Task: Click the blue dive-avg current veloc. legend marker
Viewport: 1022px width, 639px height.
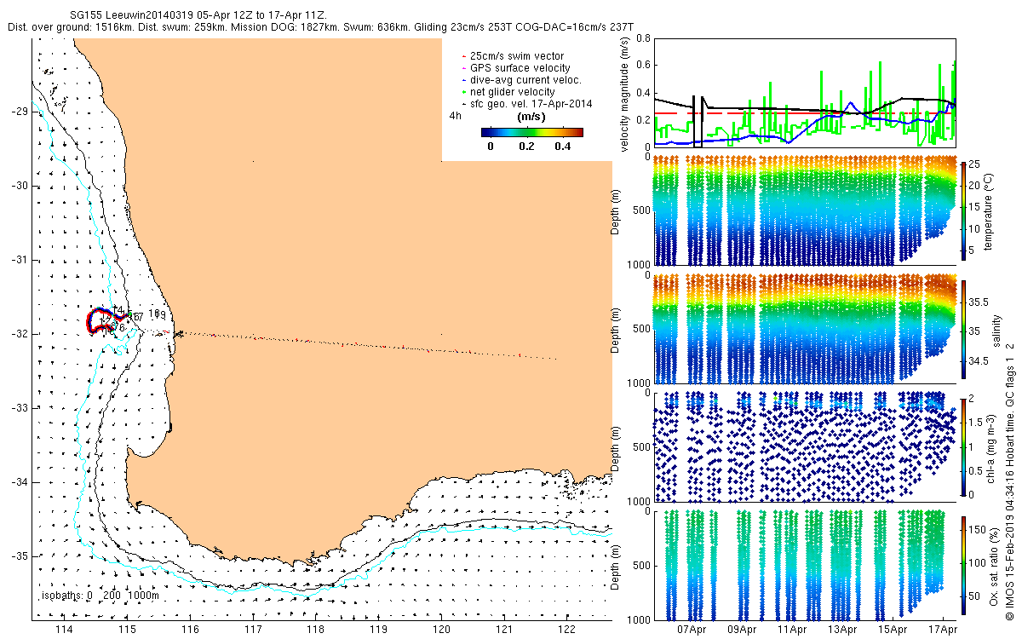Action: tap(462, 80)
